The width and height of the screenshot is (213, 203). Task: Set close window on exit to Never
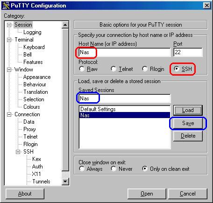[x=114, y=168]
